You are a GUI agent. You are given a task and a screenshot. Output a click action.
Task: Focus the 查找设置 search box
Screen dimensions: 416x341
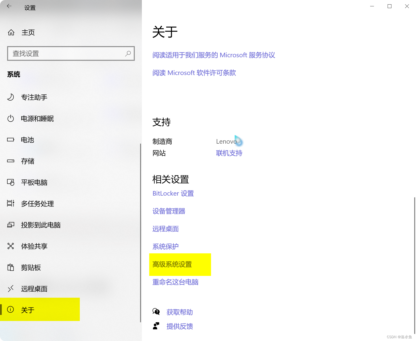[71, 53]
